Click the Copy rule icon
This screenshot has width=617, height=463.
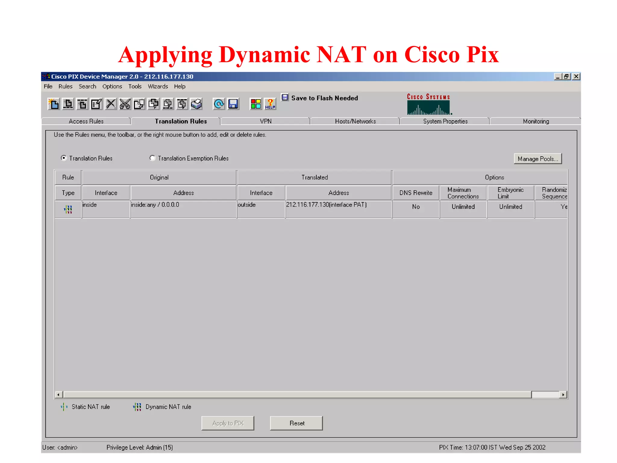139,104
